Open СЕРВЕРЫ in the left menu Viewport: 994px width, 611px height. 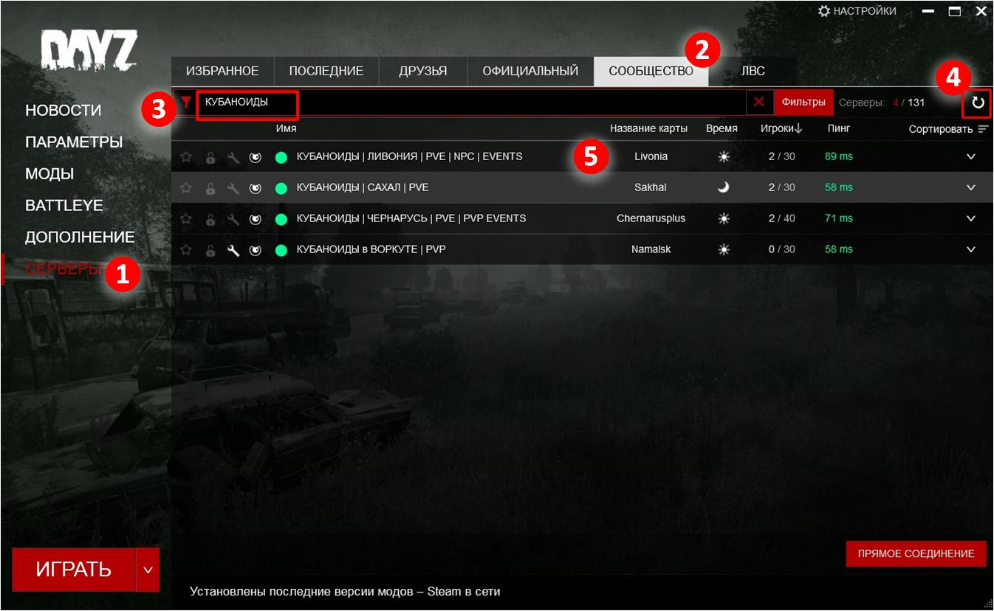tap(65, 269)
